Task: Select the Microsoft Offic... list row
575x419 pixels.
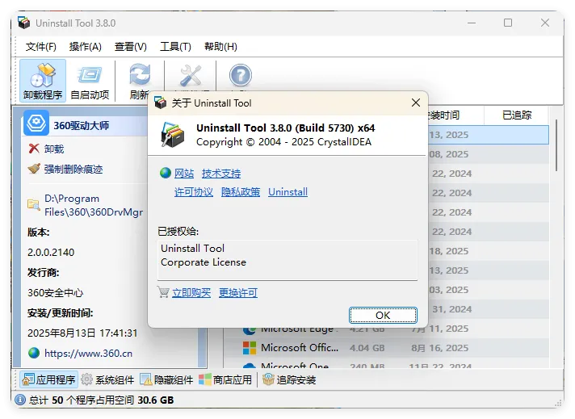Action: click(x=387, y=347)
